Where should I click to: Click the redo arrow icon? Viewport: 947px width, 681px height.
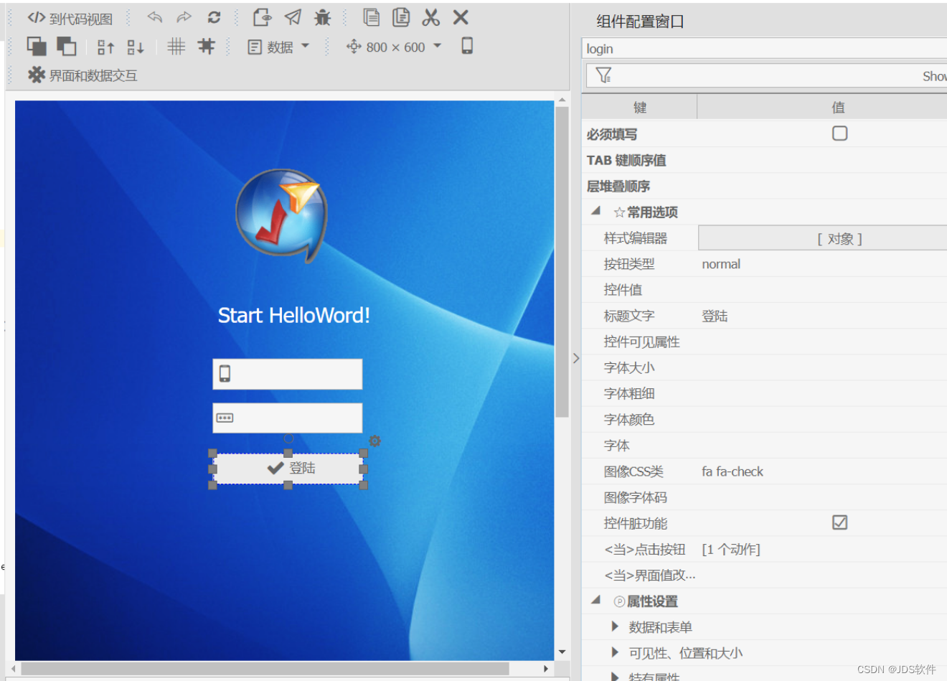click(x=184, y=17)
